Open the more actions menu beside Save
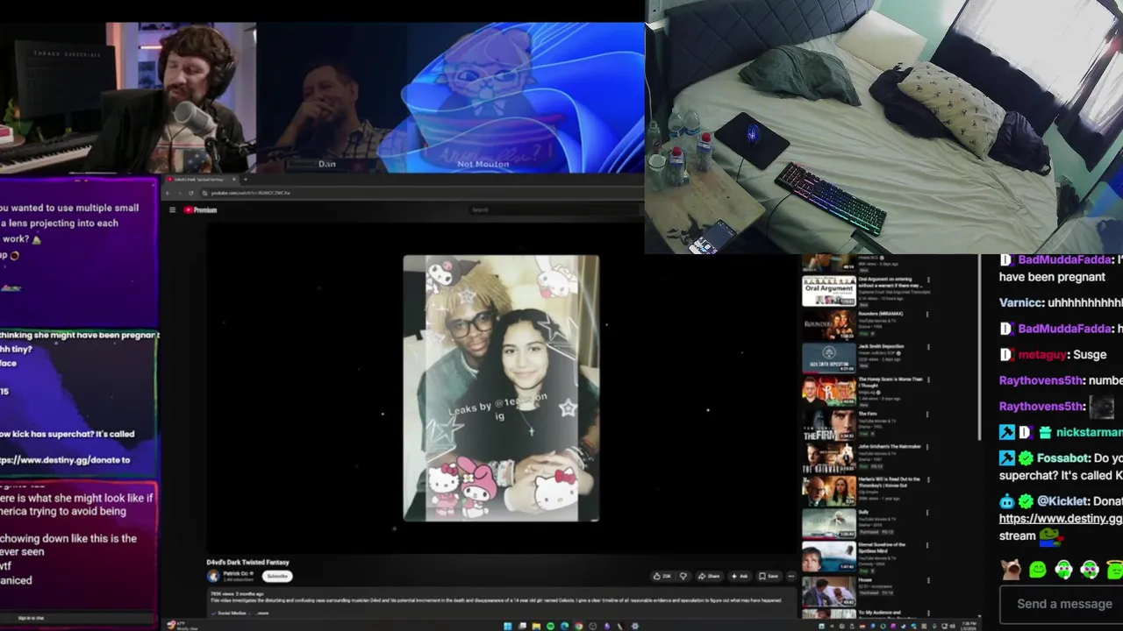The width and height of the screenshot is (1123, 631). [791, 576]
